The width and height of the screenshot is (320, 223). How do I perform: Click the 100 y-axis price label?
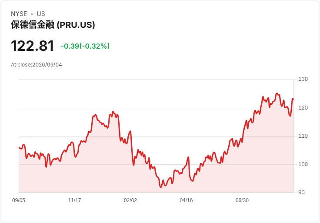pos(303,164)
